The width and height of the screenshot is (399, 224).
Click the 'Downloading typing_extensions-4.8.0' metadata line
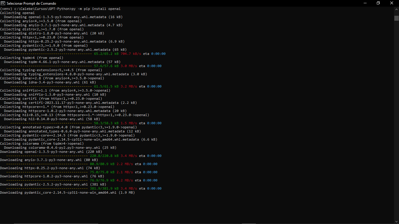(75, 74)
